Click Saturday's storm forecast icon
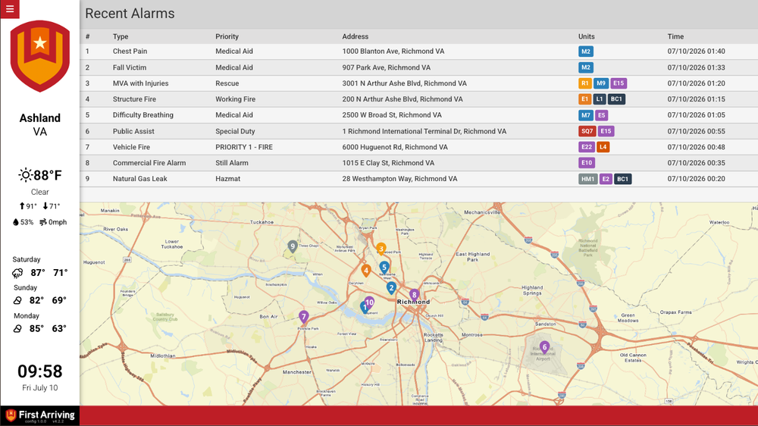 pyautogui.click(x=17, y=273)
